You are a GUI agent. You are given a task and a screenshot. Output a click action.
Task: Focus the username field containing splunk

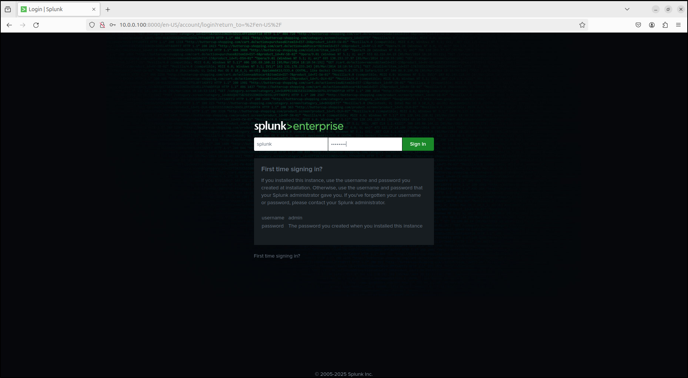coord(291,144)
